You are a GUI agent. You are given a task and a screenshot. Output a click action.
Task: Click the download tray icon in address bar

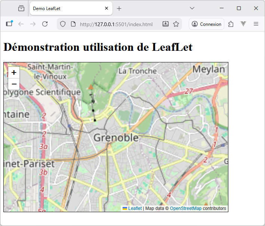tap(166, 24)
